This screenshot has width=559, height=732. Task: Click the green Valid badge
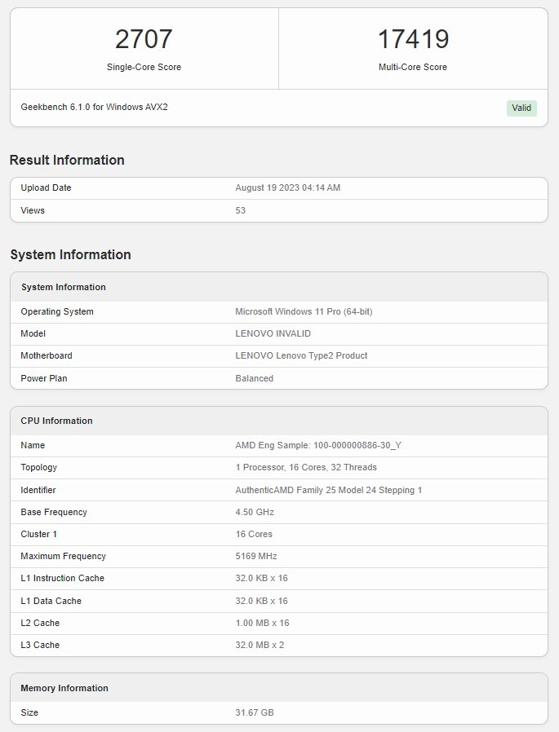(521, 108)
